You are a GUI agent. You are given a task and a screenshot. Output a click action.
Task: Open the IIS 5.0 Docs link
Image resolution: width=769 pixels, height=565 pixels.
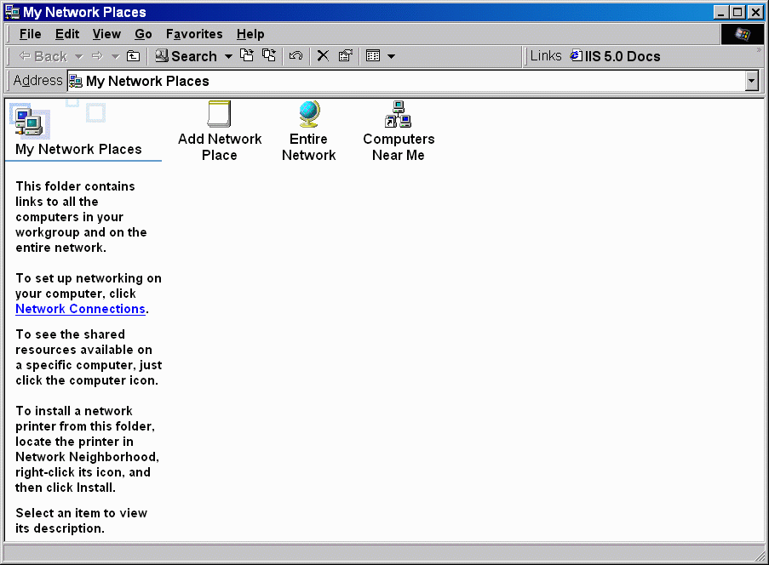615,56
